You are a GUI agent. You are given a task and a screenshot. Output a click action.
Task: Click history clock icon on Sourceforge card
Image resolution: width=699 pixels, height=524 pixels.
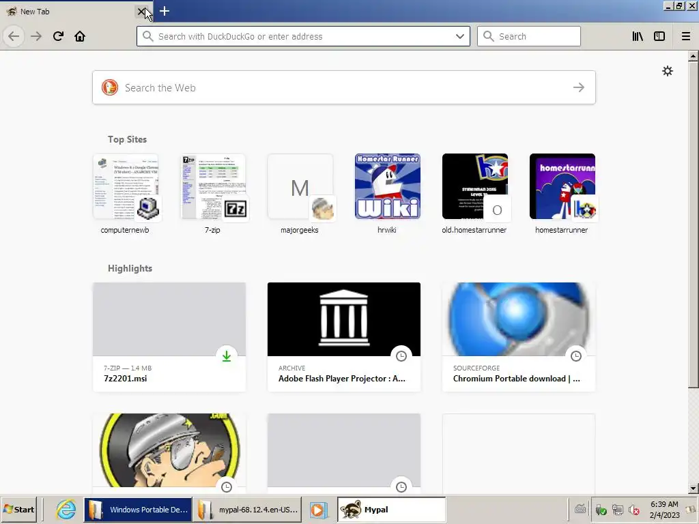(x=576, y=356)
